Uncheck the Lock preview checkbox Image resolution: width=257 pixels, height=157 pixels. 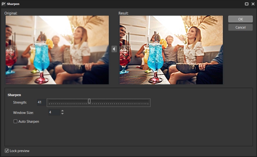coord(7,150)
